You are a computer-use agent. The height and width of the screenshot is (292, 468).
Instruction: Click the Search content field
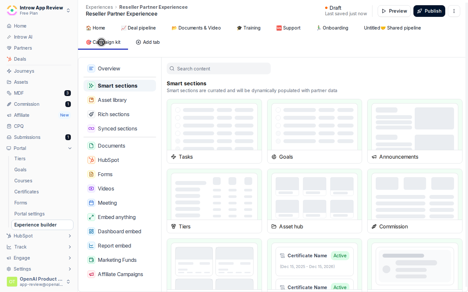click(219, 68)
